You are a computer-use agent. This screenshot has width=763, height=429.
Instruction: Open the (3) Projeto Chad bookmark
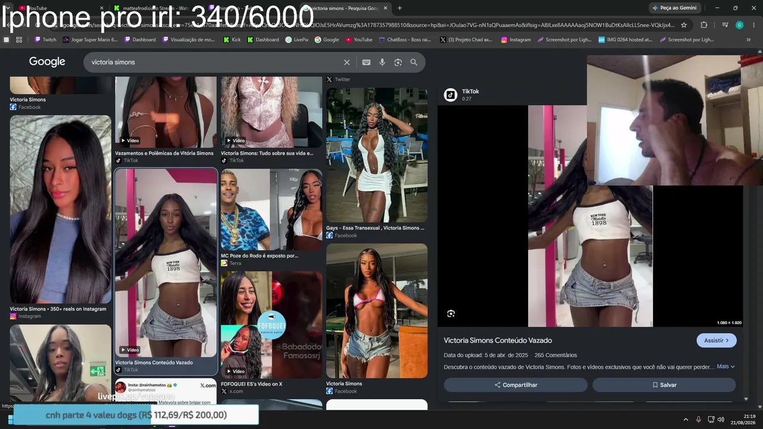466,40
